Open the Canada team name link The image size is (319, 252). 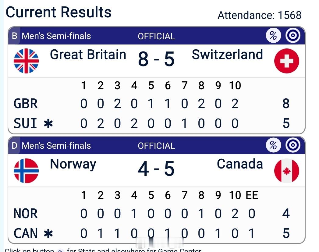click(240, 164)
